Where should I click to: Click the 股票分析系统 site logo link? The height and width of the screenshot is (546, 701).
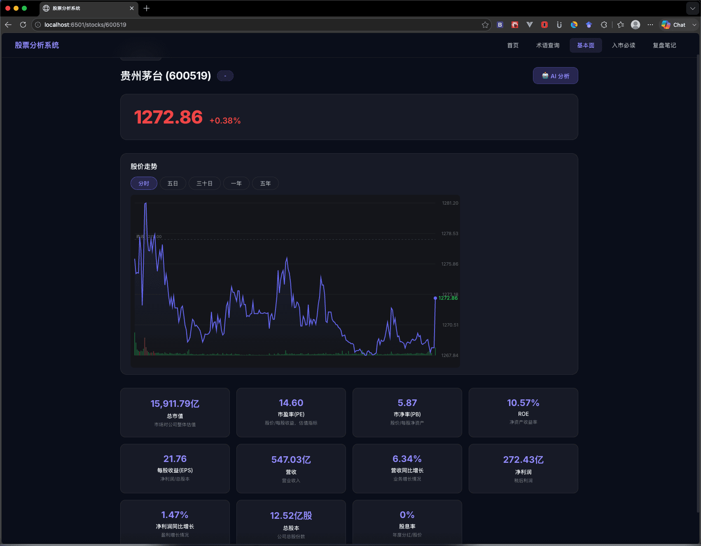coord(37,45)
